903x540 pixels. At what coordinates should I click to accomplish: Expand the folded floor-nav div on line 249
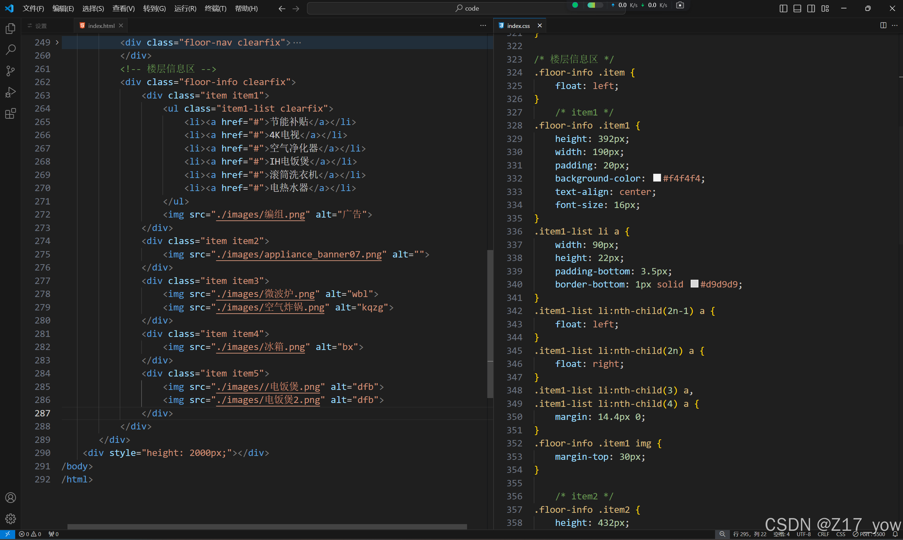pyautogui.click(x=57, y=43)
